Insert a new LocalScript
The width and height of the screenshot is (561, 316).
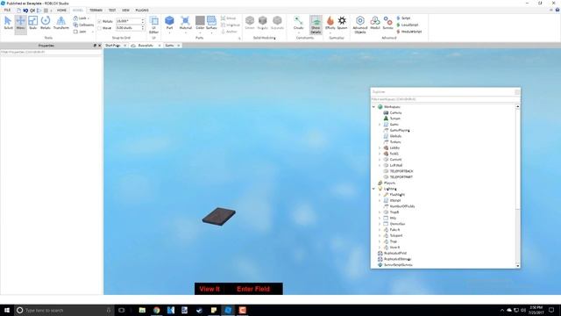[x=407, y=25]
